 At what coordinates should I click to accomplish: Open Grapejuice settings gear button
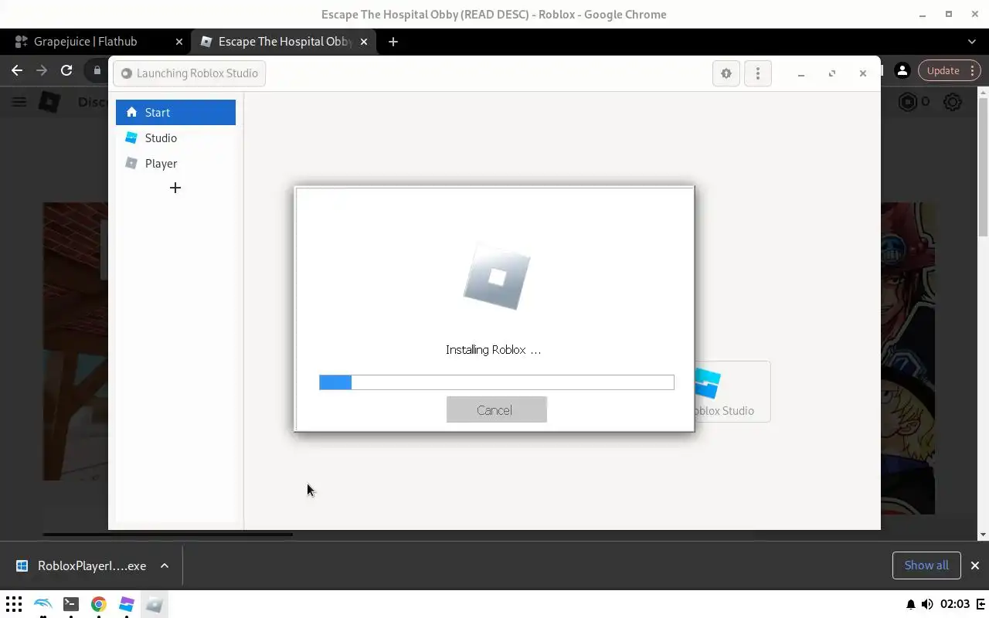click(x=726, y=73)
